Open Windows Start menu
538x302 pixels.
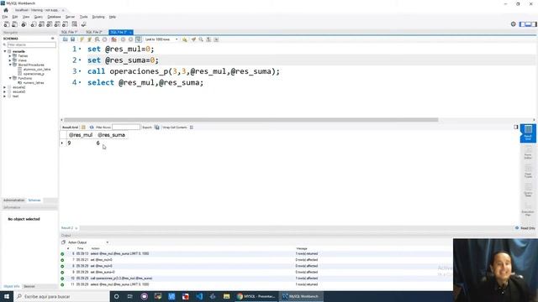click(x=7, y=296)
